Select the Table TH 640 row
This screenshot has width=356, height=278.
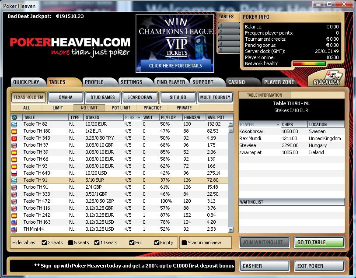pyautogui.click(x=119, y=173)
